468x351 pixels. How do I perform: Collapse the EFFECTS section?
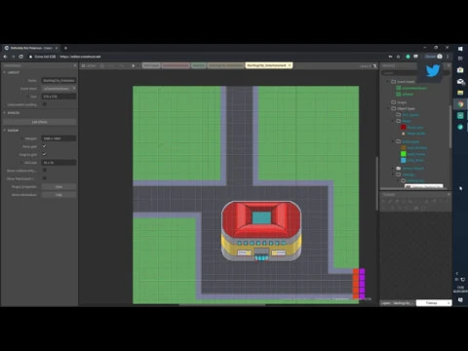click(x=5, y=113)
